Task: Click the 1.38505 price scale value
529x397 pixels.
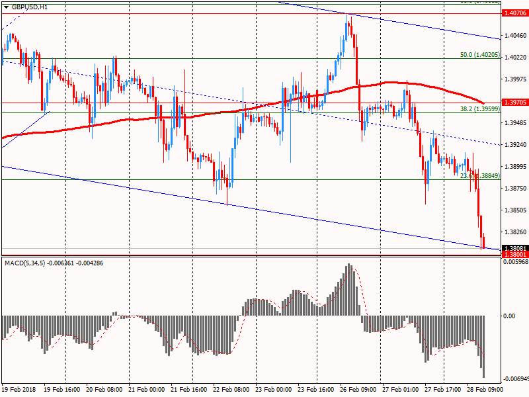Action: point(515,210)
